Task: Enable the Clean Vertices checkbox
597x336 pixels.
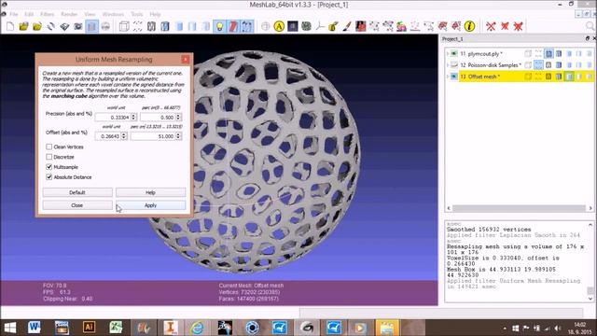Action: [x=49, y=147]
